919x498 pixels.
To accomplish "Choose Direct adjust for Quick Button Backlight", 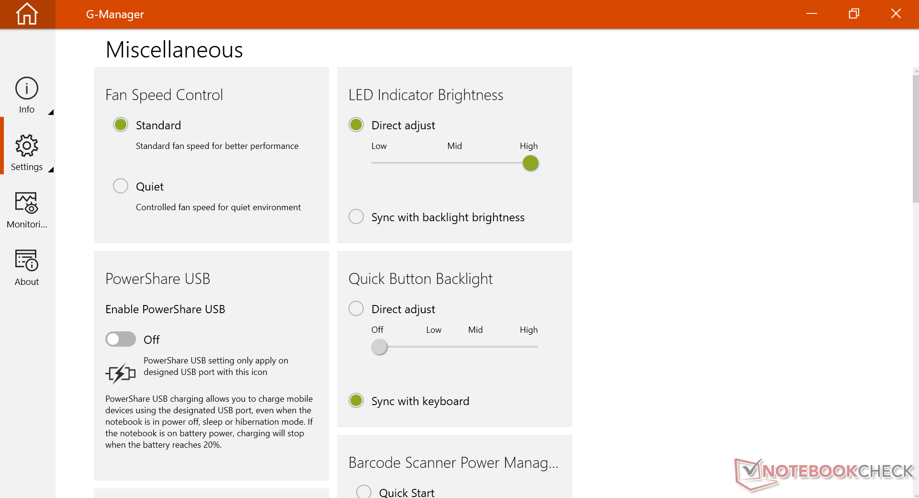I will (x=356, y=308).
